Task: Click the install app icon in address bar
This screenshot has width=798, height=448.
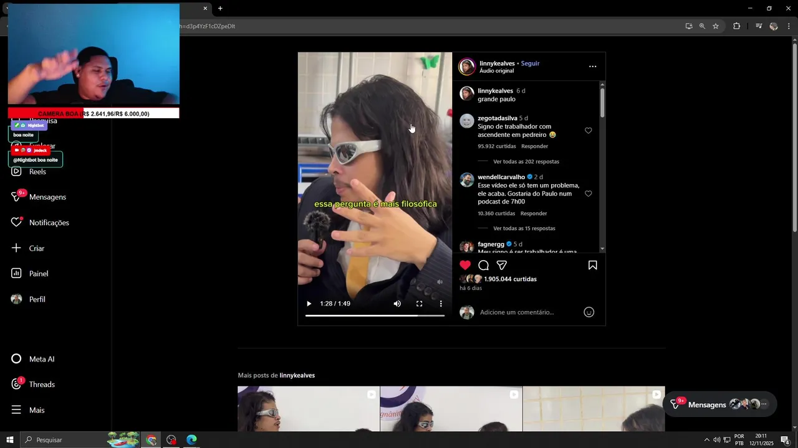Action: tap(689, 26)
